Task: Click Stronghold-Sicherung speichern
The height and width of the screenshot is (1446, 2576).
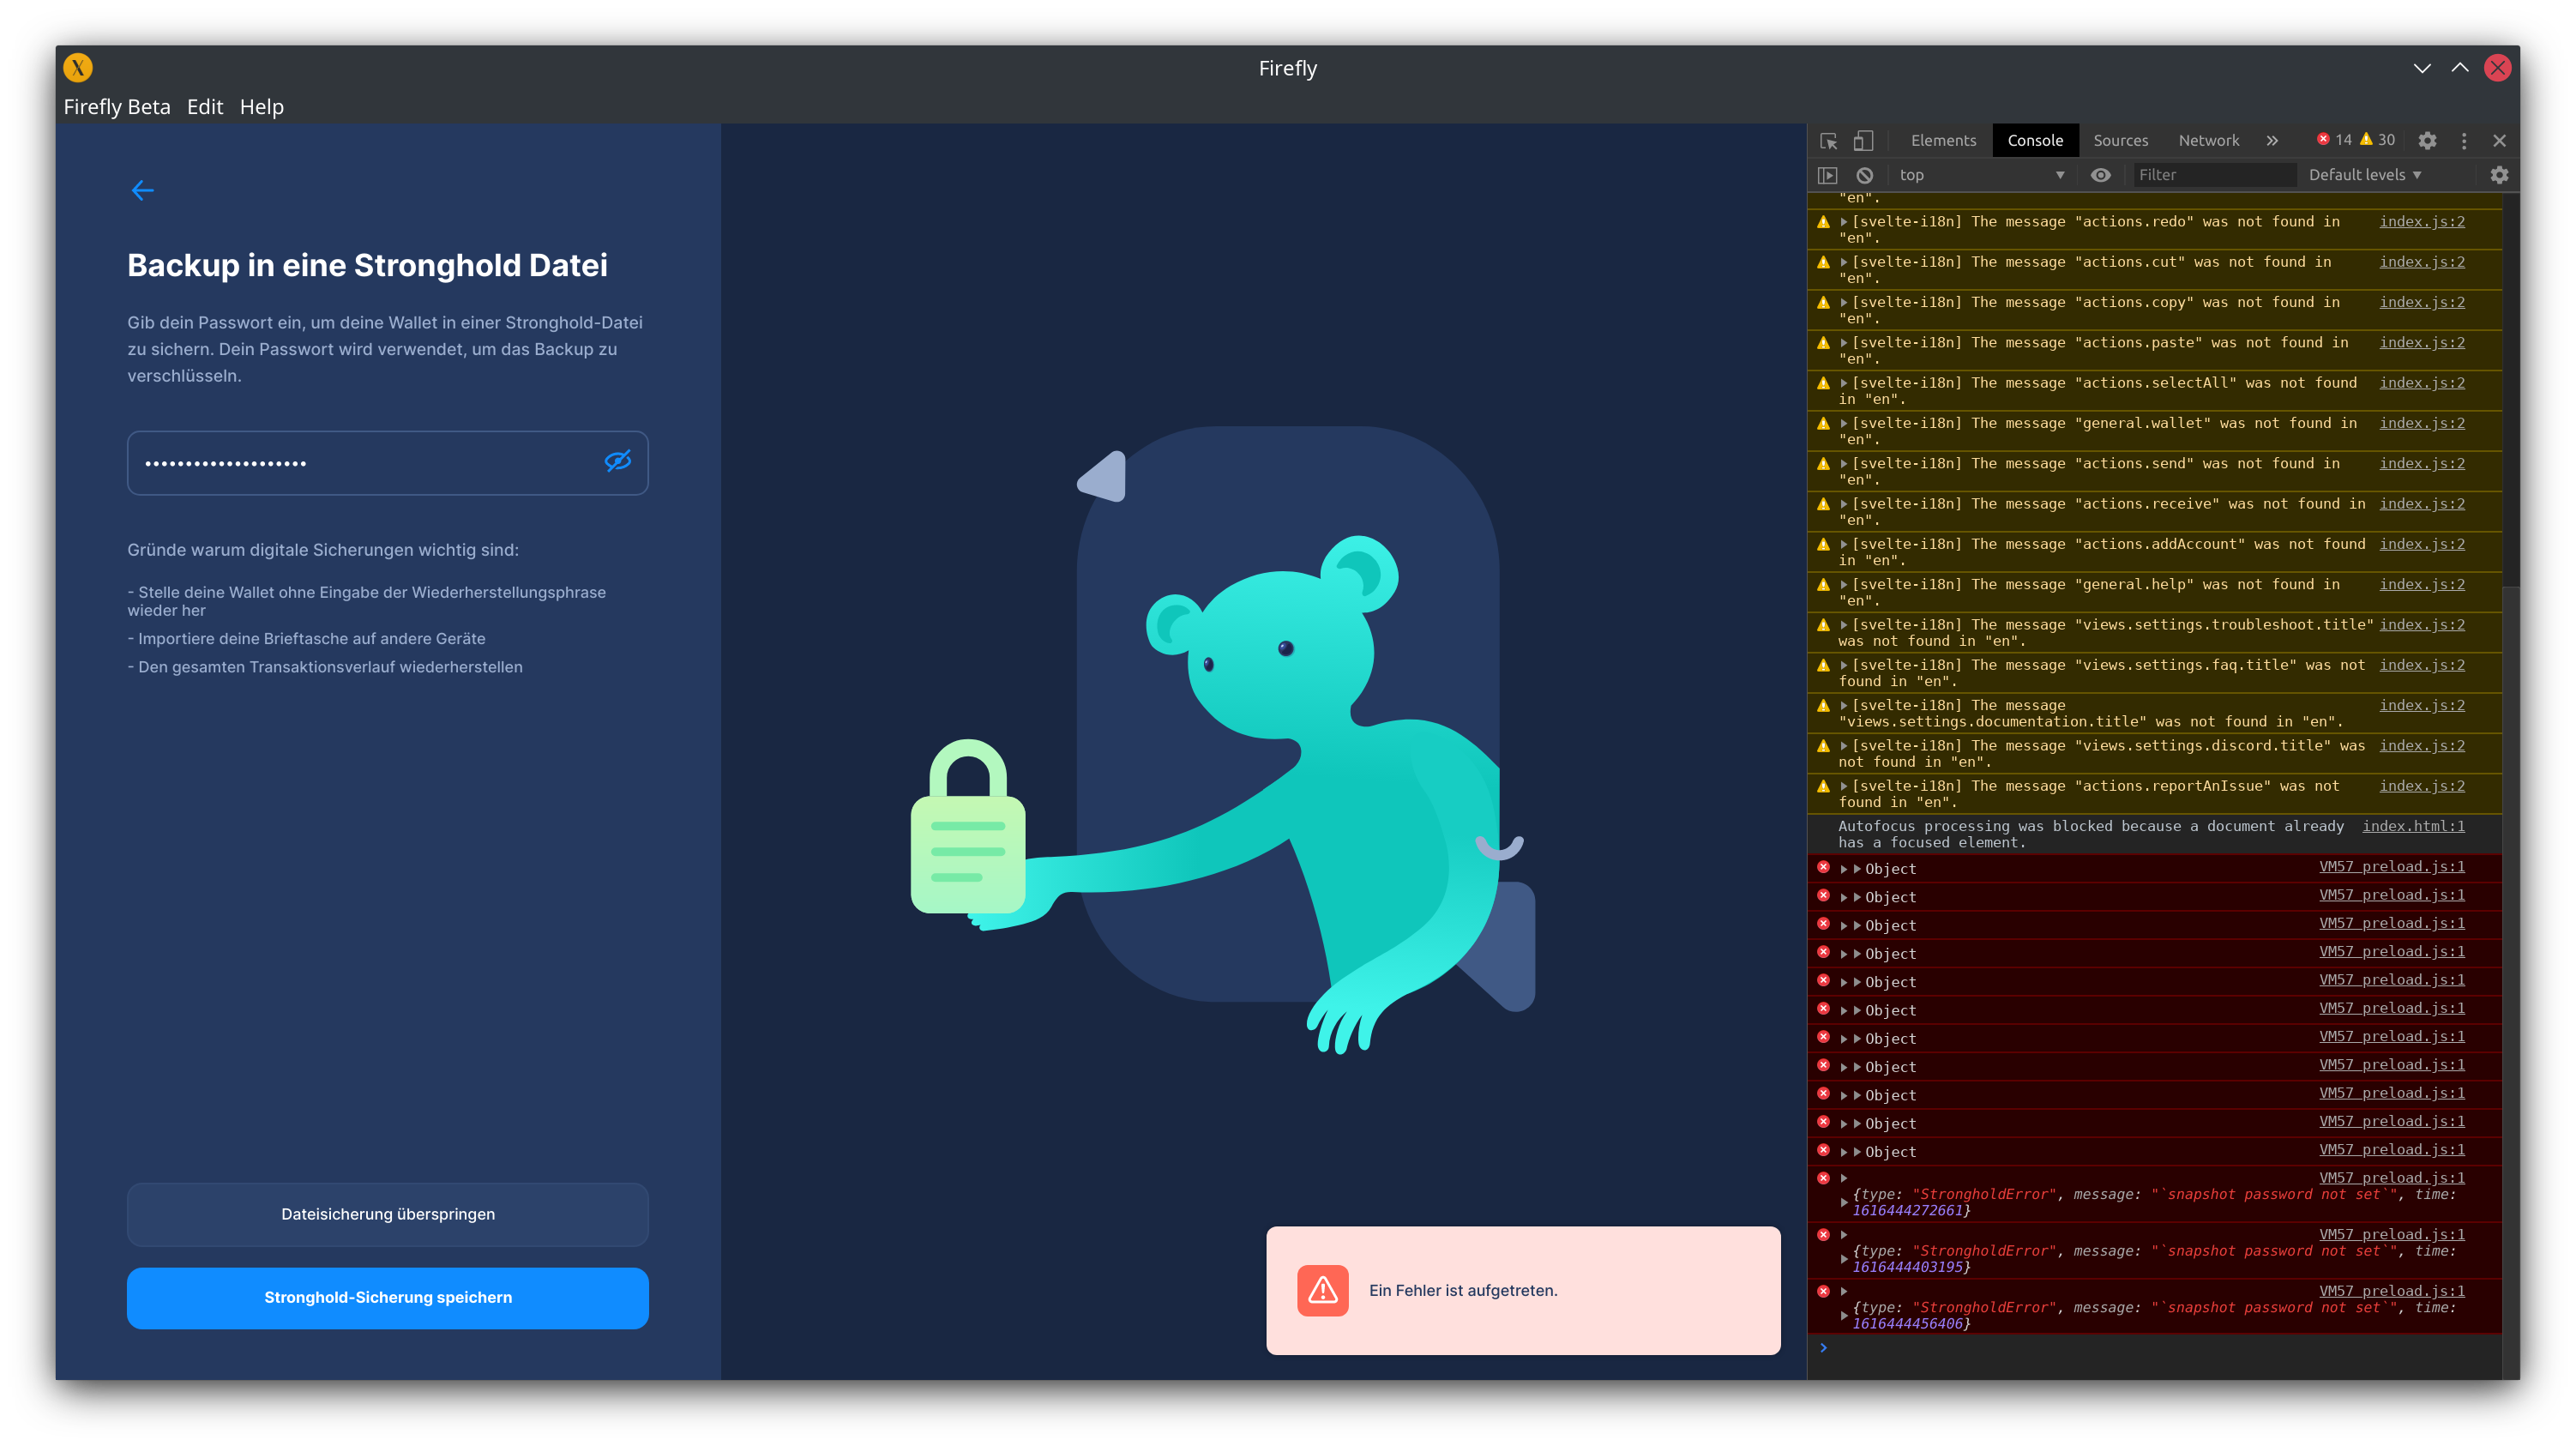Action: (387, 1298)
